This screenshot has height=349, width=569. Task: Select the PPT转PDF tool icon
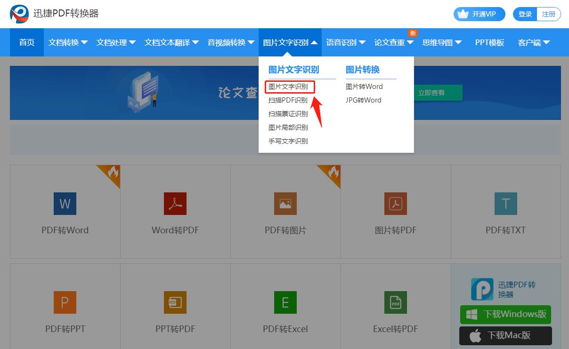click(x=175, y=302)
